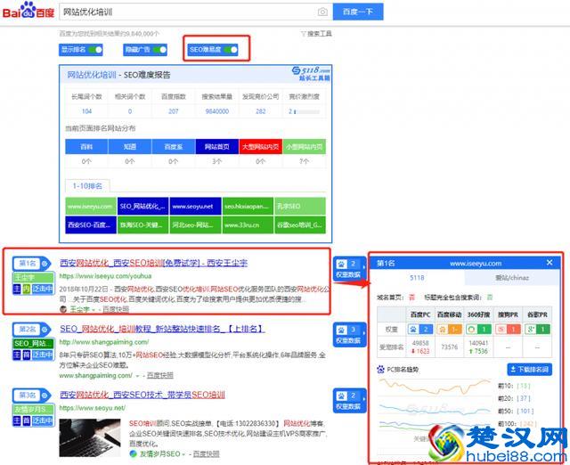The height and width of the screenshot is (465, 570).
Task: Click the 西安SEO-百度 ranking tile
Action: (91, 224)
